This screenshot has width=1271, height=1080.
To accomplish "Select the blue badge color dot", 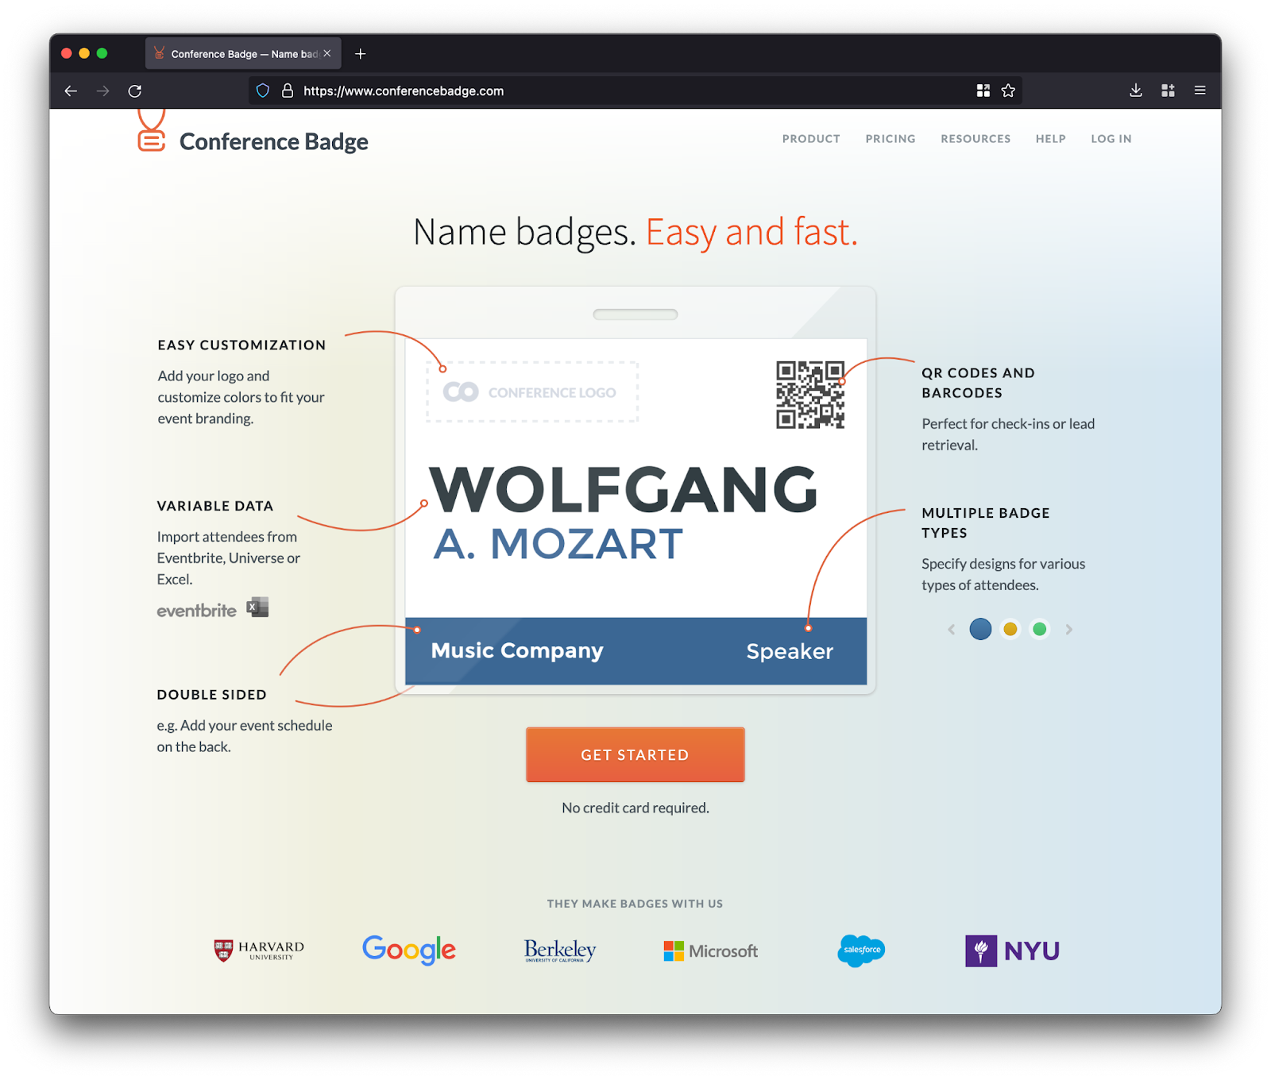I will [x=980, y=629].
